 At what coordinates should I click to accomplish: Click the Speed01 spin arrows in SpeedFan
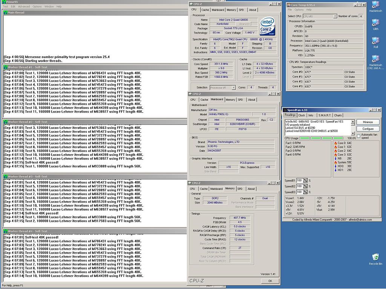tap(305, 181)
